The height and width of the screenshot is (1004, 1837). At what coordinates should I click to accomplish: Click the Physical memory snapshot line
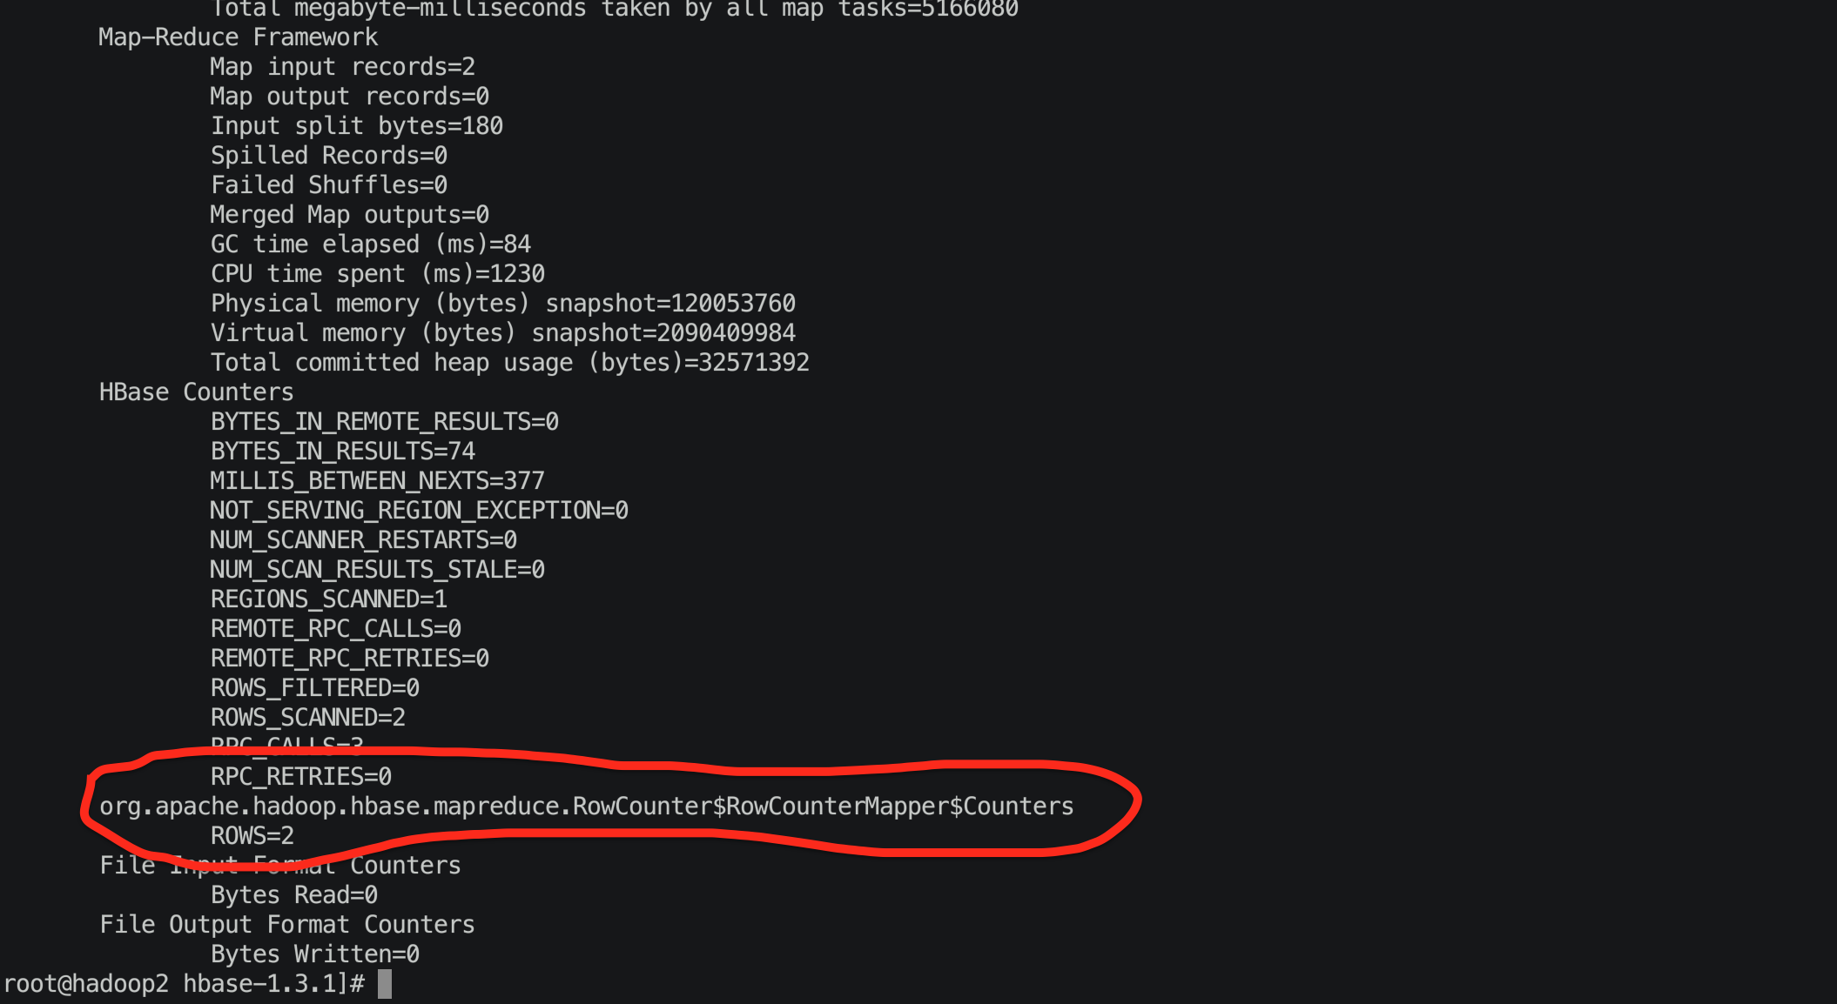tap(502, 304)
